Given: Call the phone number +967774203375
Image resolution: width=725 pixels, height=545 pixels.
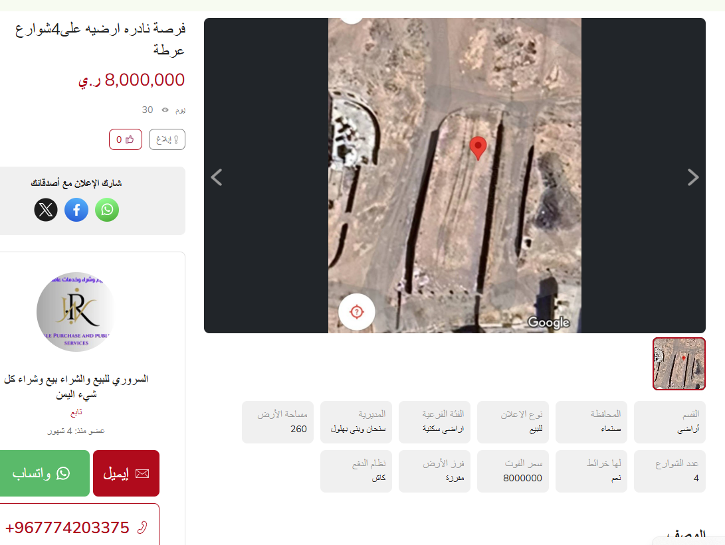Looking at the screenshot, I should coord(76,528).
